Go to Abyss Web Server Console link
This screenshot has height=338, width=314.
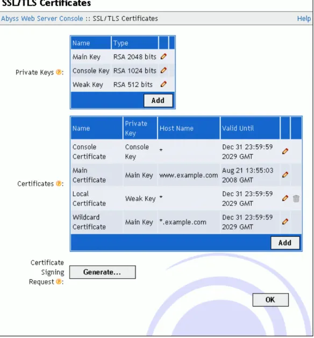[x=42, y=18]
